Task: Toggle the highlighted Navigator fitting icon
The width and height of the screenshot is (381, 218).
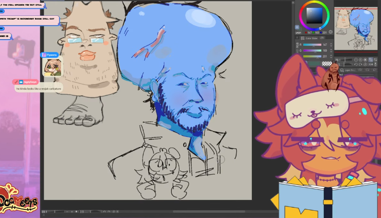Action: (x=371, y=60)
